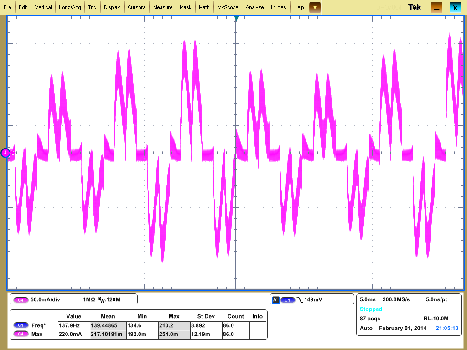Open the Utilities menu
Image resolution: width=467 pixels, height=350 pixels.
click(278, 7)
